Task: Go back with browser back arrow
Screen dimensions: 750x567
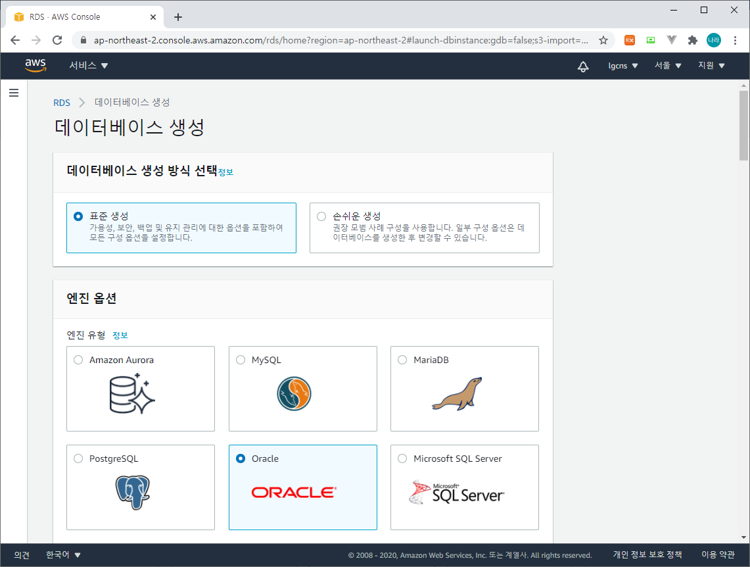Action: click(x=15, y=40)
